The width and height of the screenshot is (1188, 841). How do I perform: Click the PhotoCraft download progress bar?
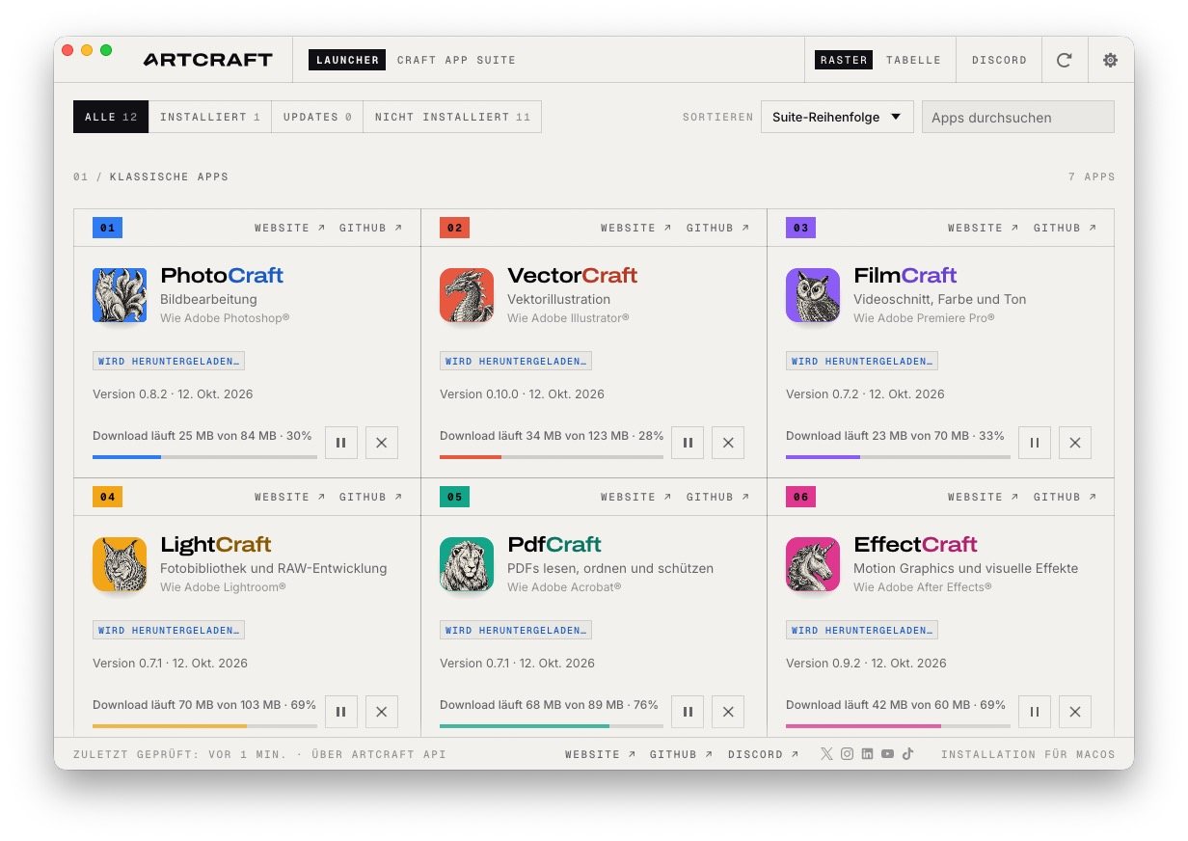204,457
